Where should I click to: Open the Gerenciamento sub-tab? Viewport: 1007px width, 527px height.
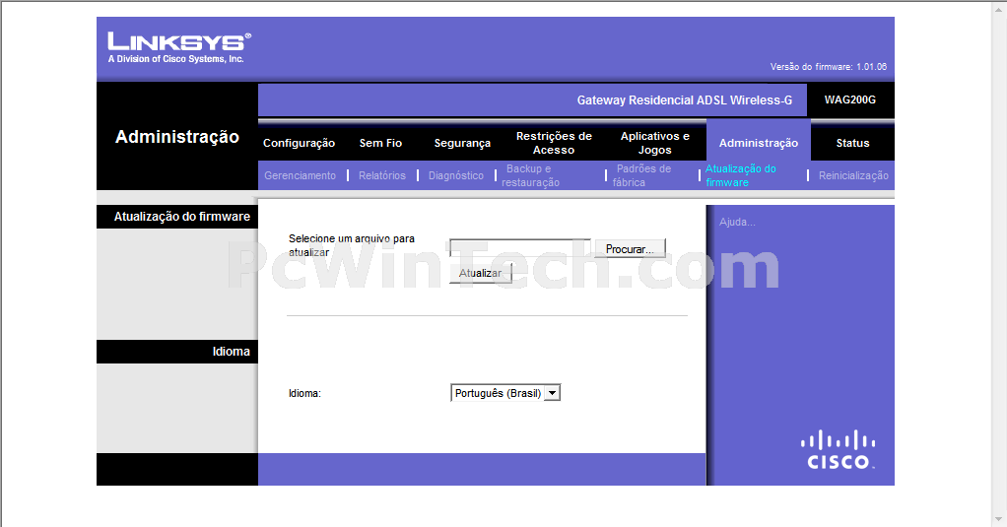(x=300, y=175)
